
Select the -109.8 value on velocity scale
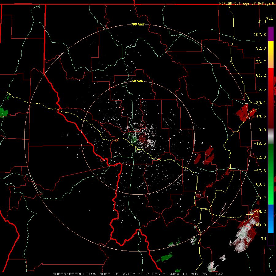pos(259,225)
